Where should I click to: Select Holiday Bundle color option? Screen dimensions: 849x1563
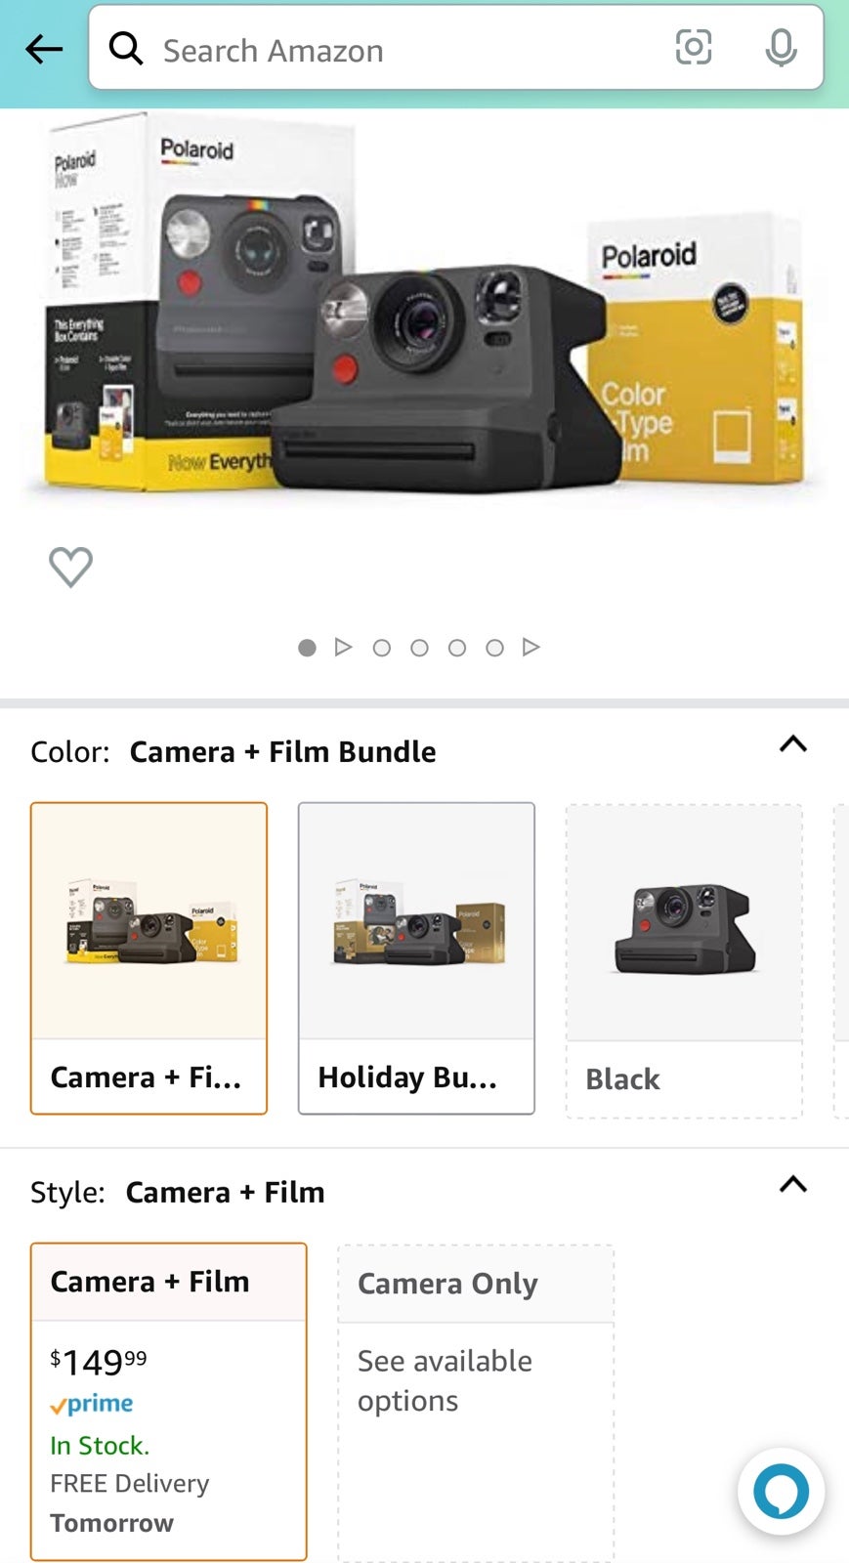(x=416, y=958)
